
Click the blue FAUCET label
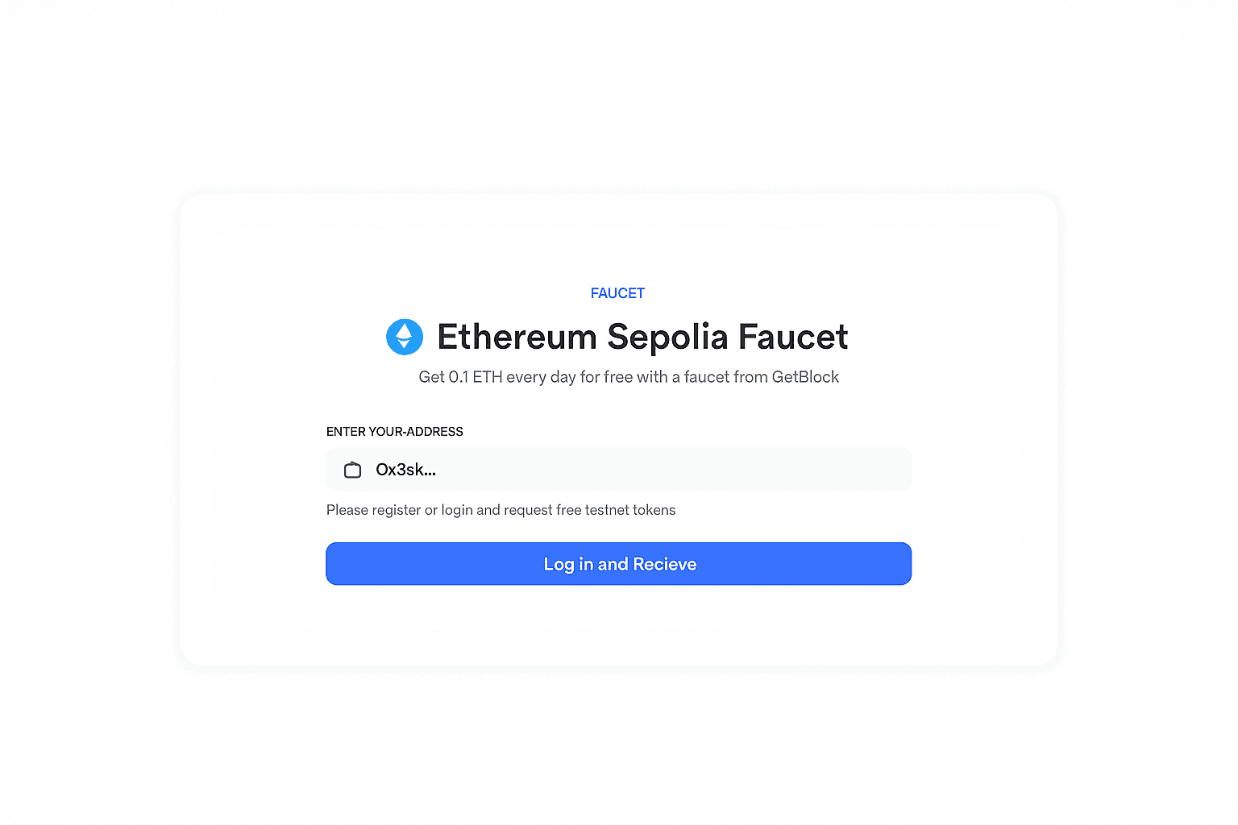tap(617, 293)
